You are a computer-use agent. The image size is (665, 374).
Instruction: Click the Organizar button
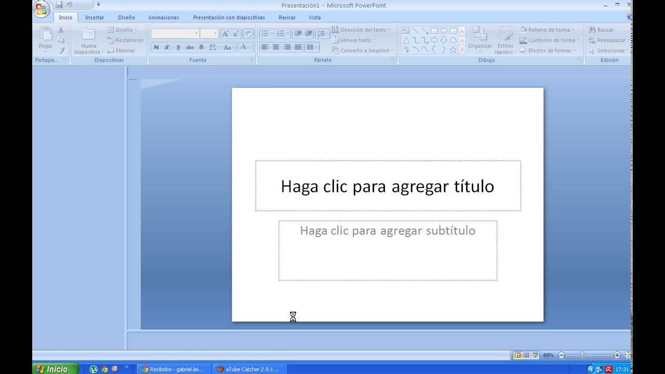click(480, 41)
